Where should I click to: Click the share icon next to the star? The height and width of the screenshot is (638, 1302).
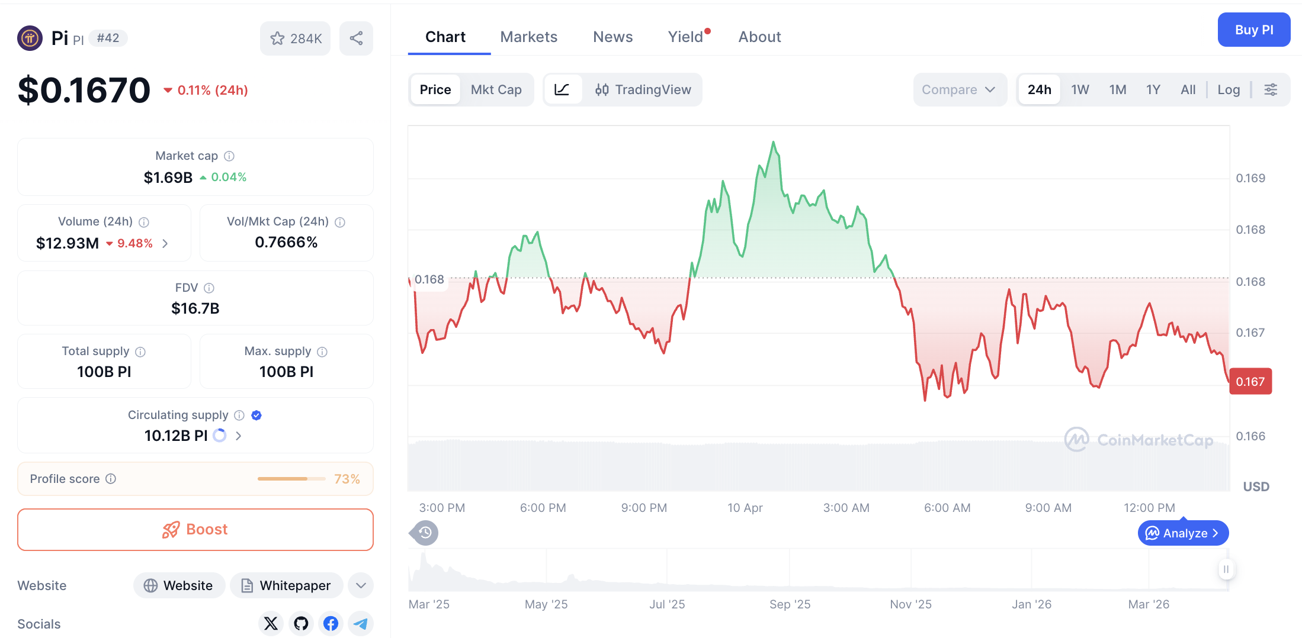click(356, 38)
